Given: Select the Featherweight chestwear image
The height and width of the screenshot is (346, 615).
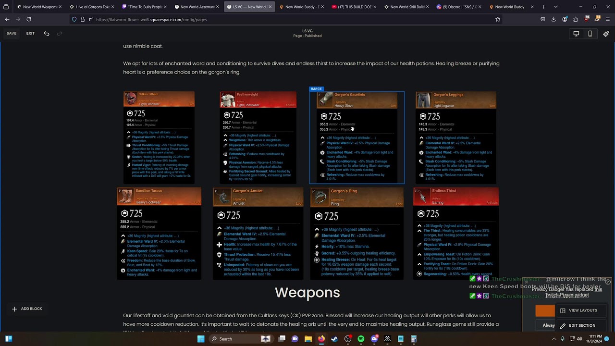Looking at the screenshot, I should [258, 137].
